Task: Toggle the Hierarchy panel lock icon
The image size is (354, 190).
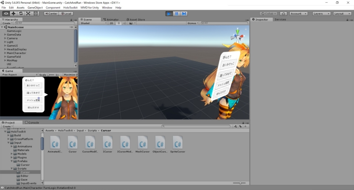Action: (71, 20)
